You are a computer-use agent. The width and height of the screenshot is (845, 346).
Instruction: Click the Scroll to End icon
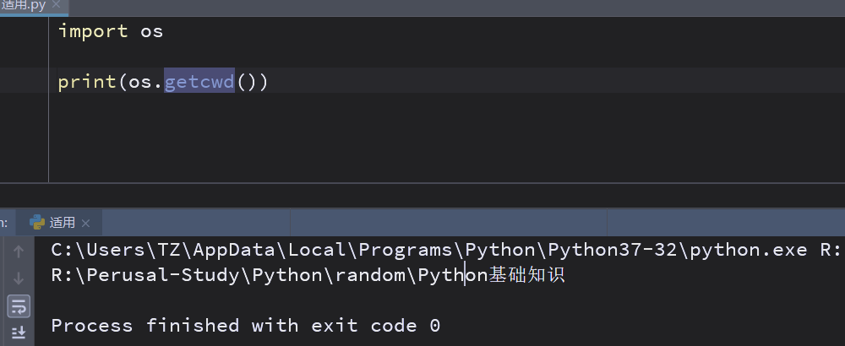tap(18, 332)
